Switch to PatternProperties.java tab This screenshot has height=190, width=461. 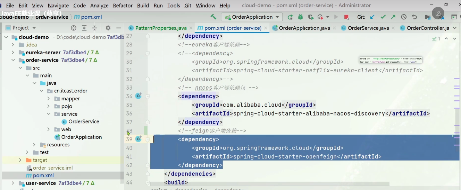(x=158, y=28)
